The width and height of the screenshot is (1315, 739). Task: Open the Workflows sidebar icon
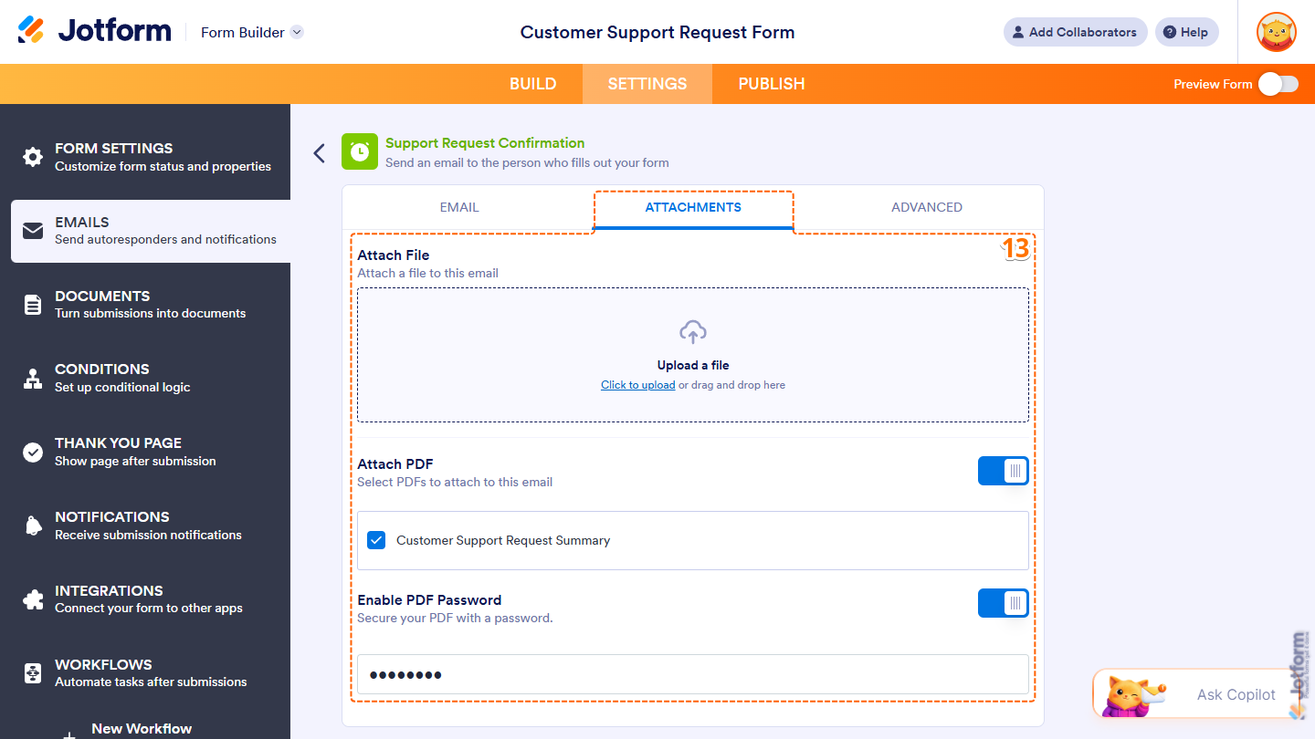point(33,673)
